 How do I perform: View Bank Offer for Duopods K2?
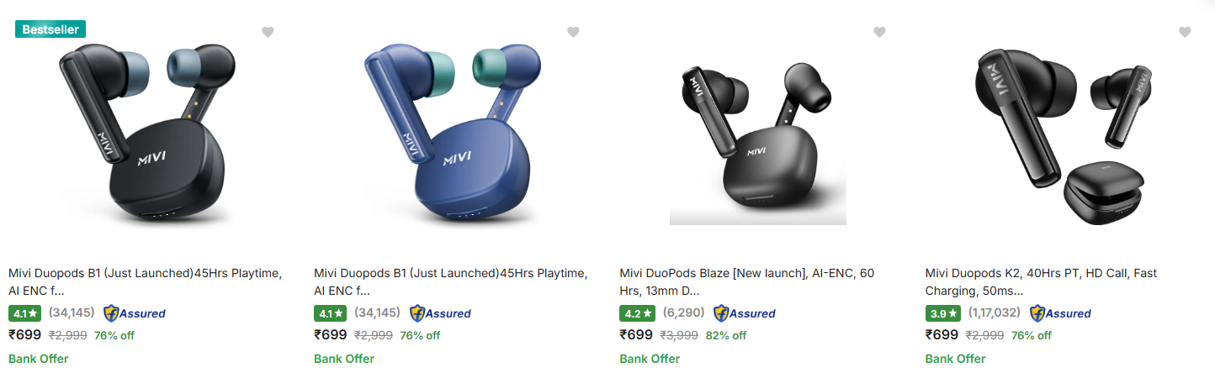955,359
